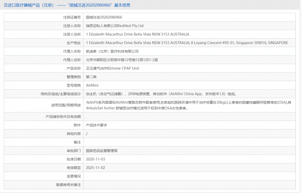Click the '/' value in 其他内容 row
The width and height of the screenshot is (302, 193).
(x=87, y=134)
